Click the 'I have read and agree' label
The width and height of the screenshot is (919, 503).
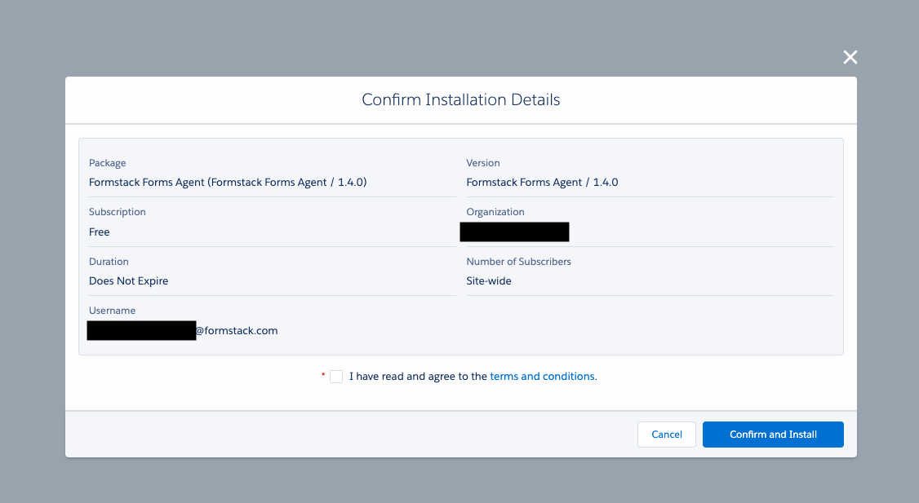point(418,377)
